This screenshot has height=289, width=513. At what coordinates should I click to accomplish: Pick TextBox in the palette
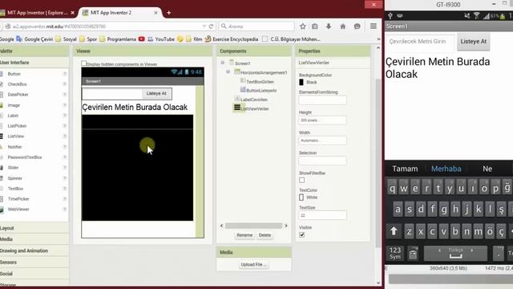15,189
